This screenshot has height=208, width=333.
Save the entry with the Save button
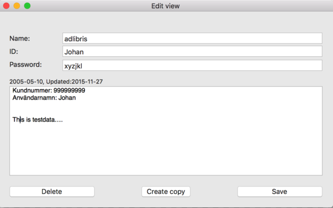[x=279, y=192]
